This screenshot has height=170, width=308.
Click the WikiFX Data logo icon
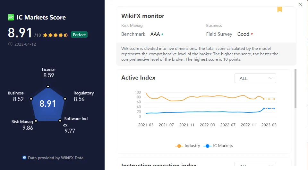(24, 158)
